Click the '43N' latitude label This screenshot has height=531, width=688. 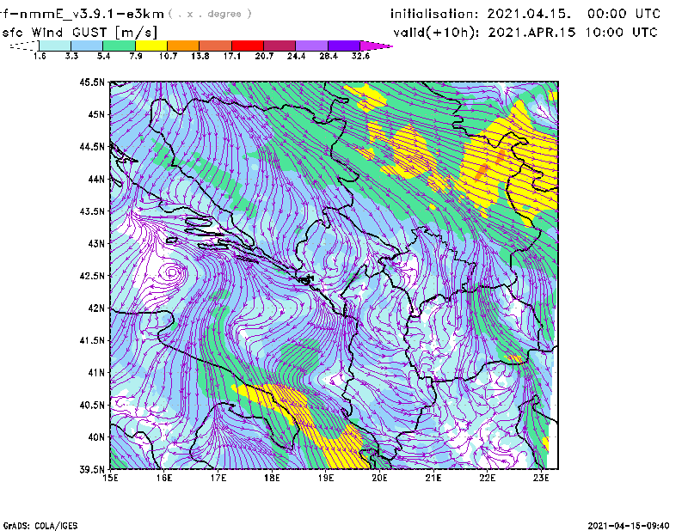click(96, 243)
